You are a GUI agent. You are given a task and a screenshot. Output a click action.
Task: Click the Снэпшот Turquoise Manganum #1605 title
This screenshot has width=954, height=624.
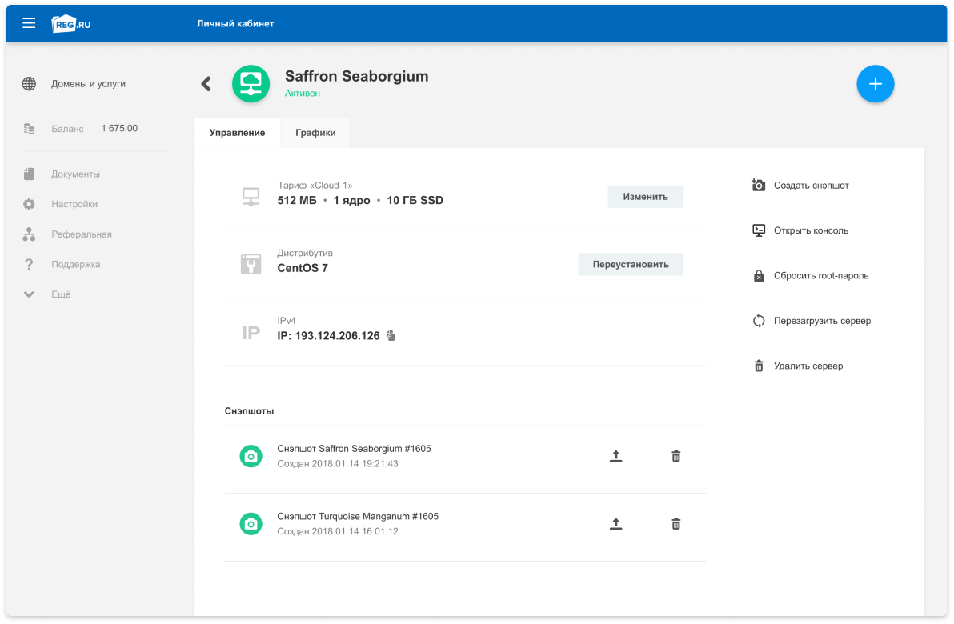(358, 516)
